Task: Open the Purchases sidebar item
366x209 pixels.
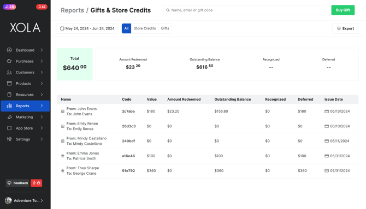Action: coord(25,61)
